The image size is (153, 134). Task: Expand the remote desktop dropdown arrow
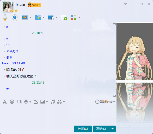56,18
